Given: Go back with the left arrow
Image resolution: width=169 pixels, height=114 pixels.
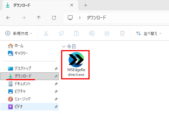Looking at the screenshot, I should pos(8,18).
